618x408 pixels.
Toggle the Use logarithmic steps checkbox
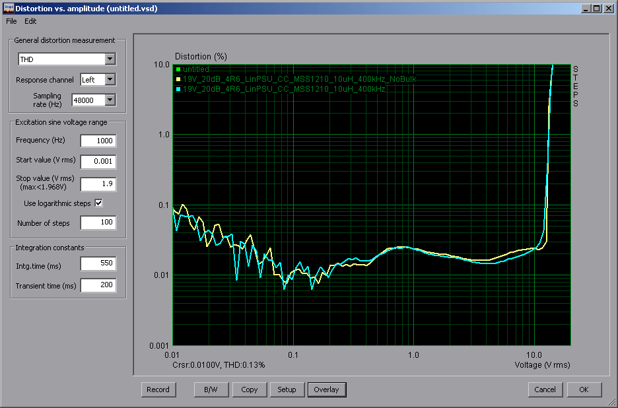coord(99,203)
